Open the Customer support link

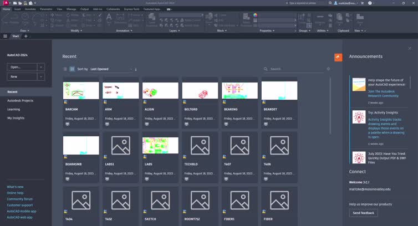coord(20,205)
